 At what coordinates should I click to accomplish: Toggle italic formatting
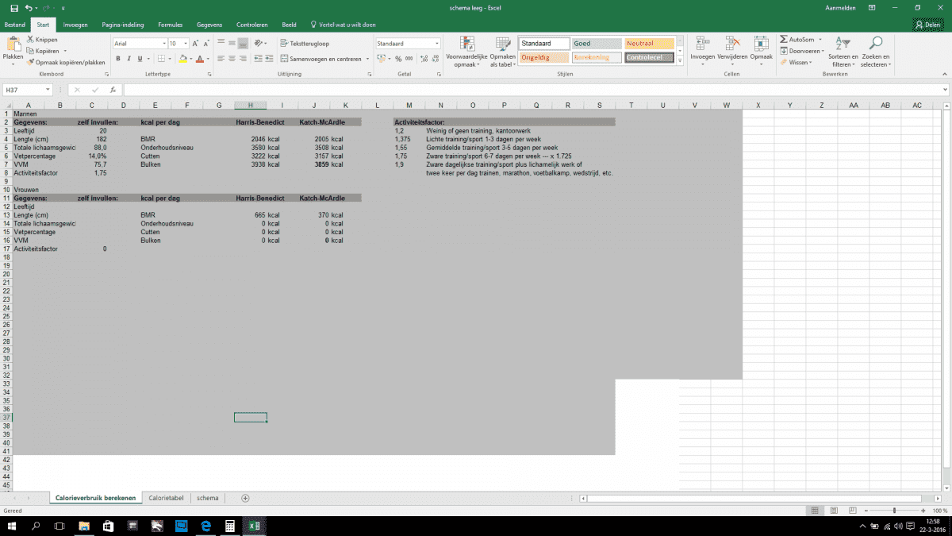[129, 59]
